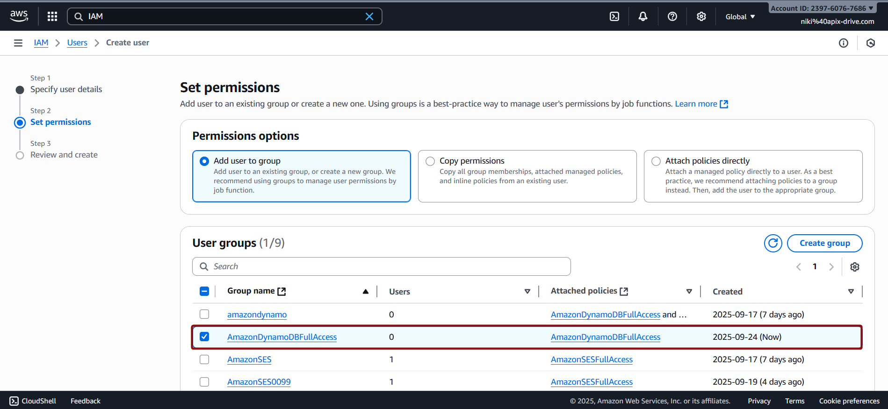The height and width of the screenshot is (409, 888).
Task: Open user groups table preferences gear
Action: pos(854,267)
